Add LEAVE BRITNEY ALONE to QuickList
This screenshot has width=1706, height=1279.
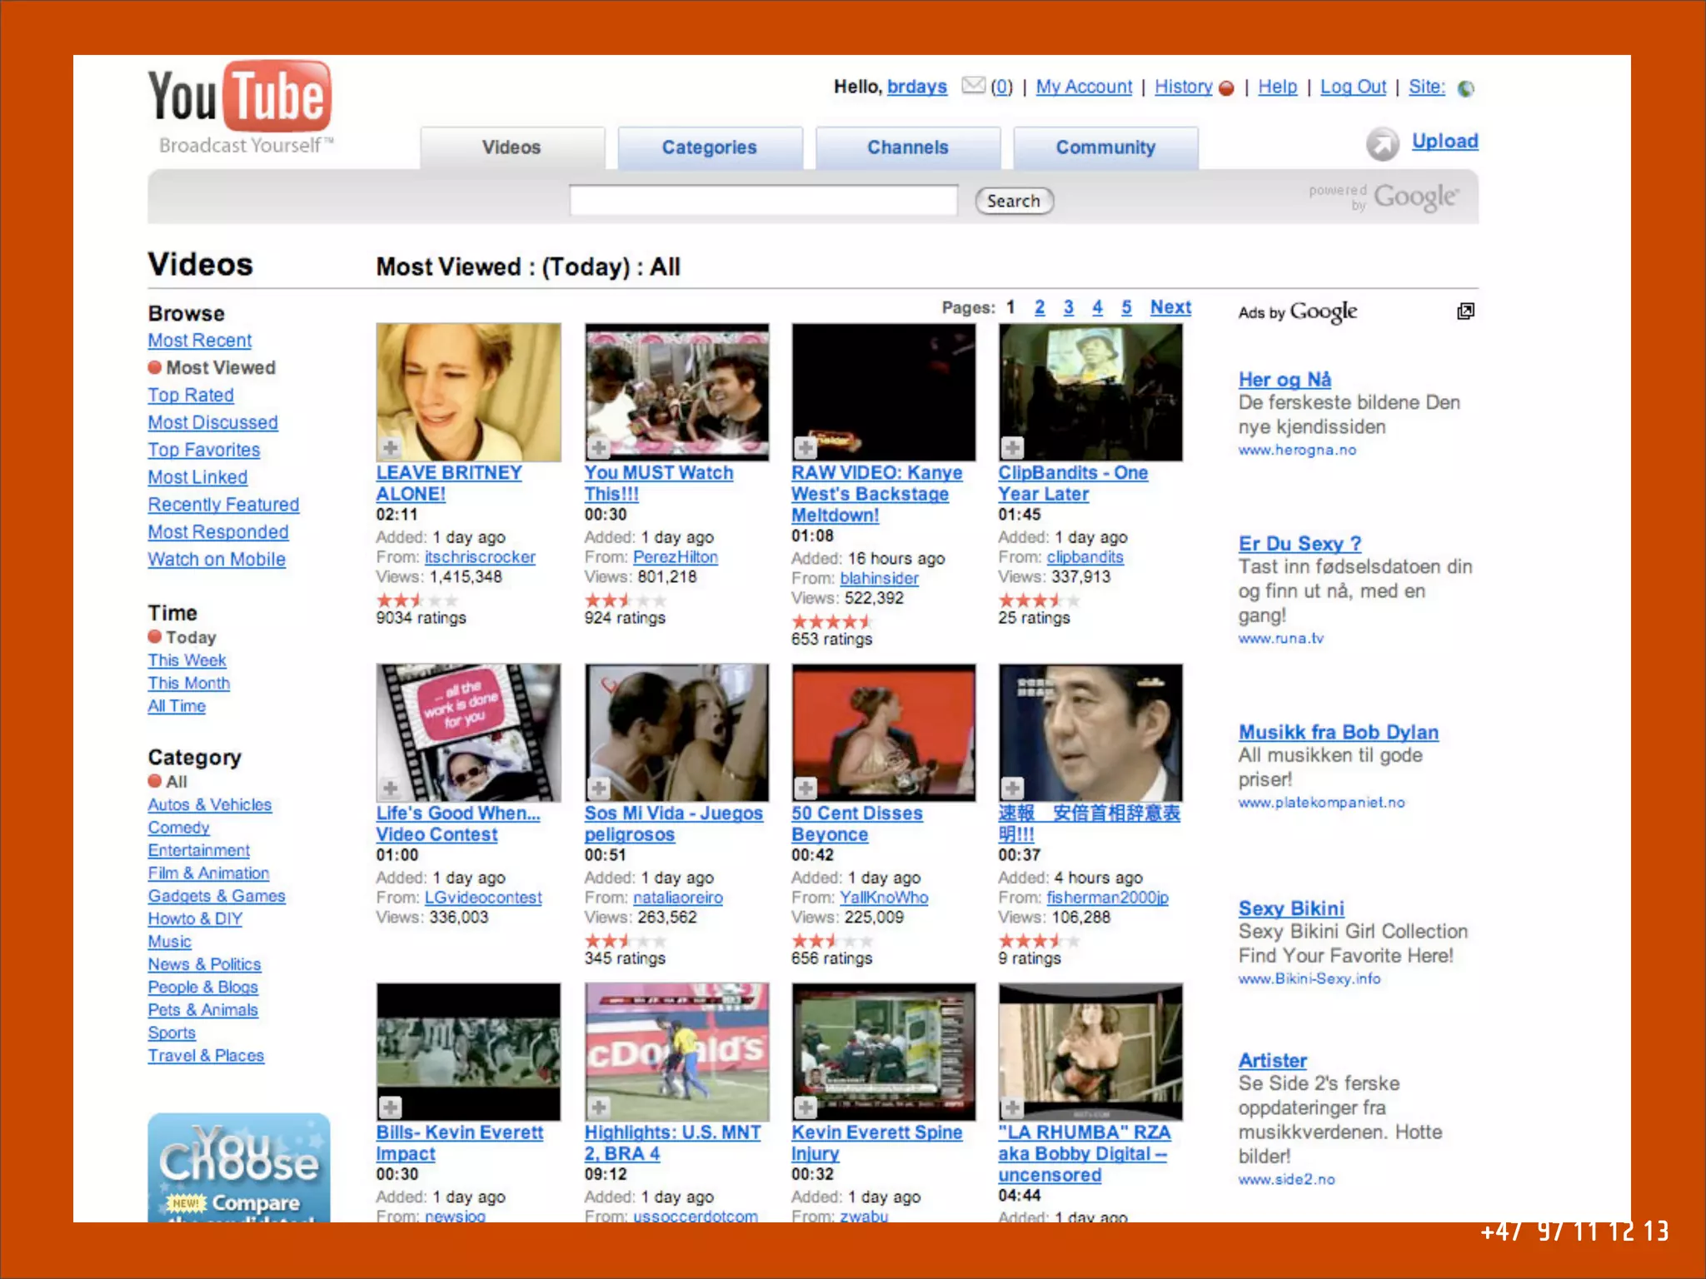click(390, 448)
